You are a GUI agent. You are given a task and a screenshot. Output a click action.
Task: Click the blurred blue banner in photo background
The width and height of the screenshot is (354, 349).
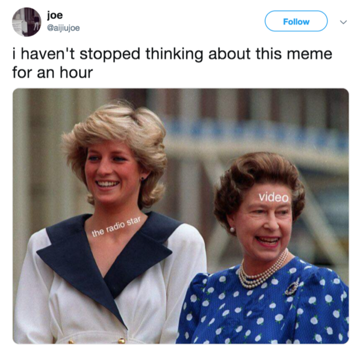[255, 130]
